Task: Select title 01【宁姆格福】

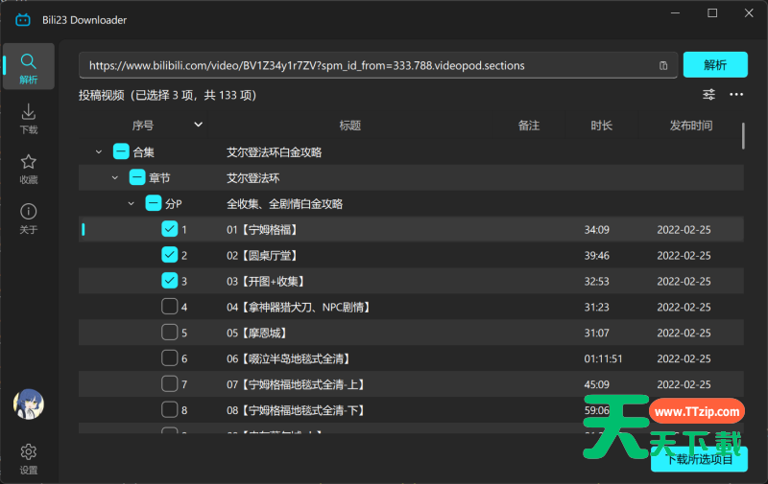Action: pos(262,230)
